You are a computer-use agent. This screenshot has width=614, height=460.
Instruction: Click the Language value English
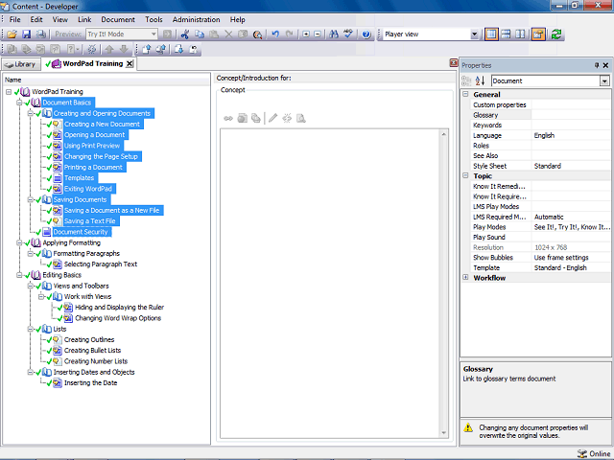click(x=544, y=135)
